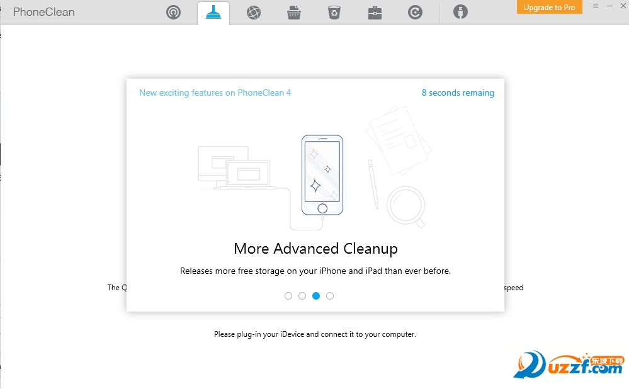Select the Internet Clean globe icon
Image resolution: width=629 pixels, height=389 pixels.
click(254, 13)
